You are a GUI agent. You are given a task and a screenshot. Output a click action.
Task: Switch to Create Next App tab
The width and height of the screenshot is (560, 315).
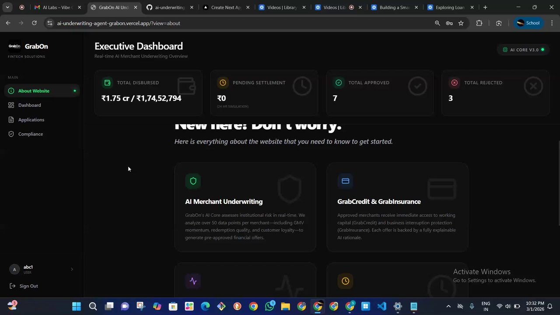point(226,7)
